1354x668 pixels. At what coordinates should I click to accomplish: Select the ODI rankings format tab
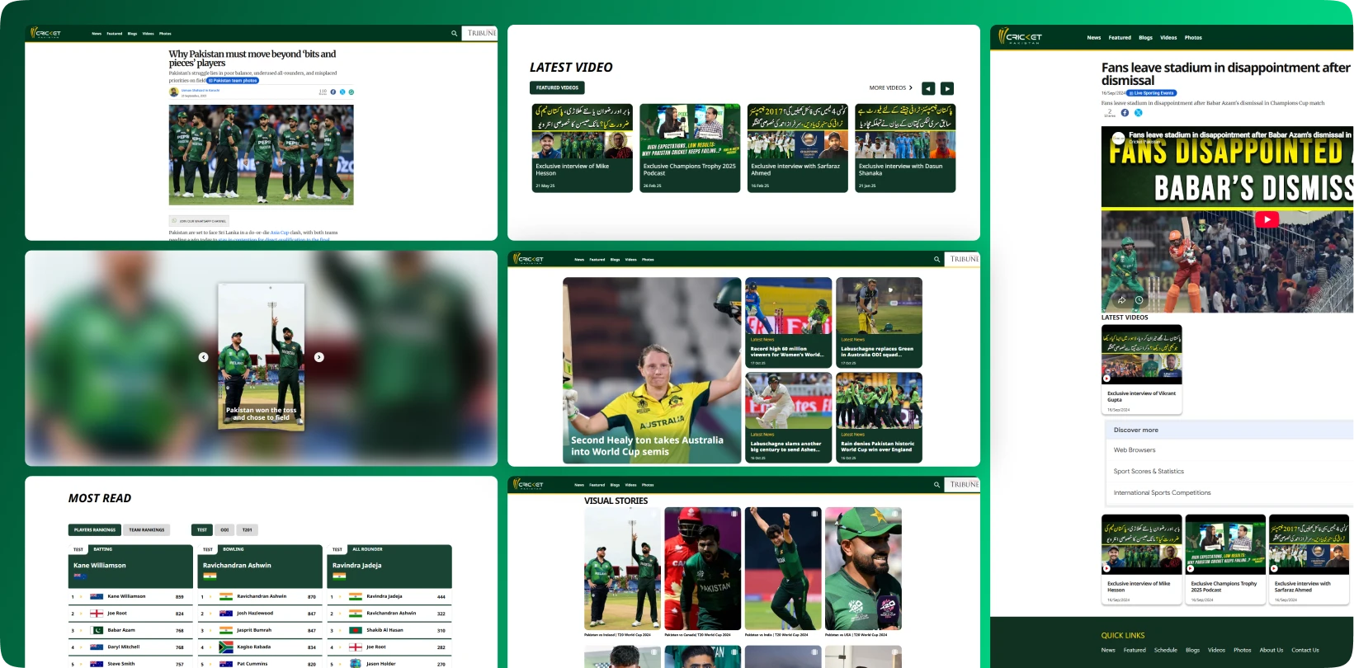coord(224,529)
